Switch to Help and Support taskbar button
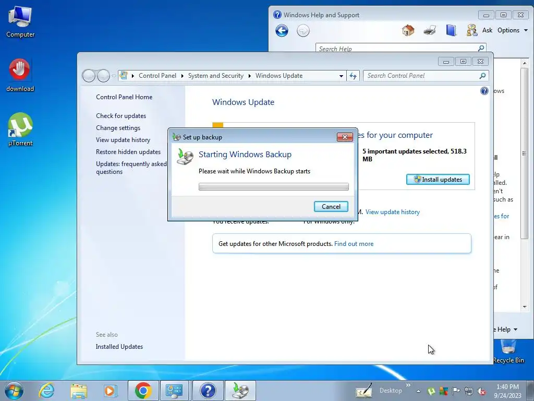Viewport: 534px width, 401px height. coord(208,391)
